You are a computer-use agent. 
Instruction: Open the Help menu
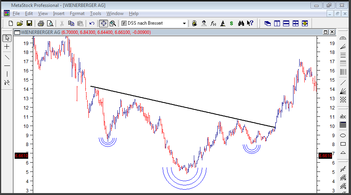click(134, 13)
